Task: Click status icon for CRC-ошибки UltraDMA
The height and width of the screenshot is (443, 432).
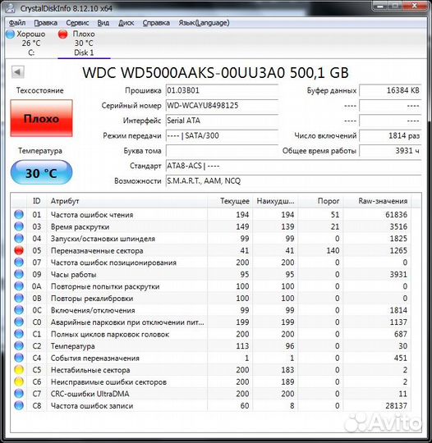Action: tap(19, 394)
